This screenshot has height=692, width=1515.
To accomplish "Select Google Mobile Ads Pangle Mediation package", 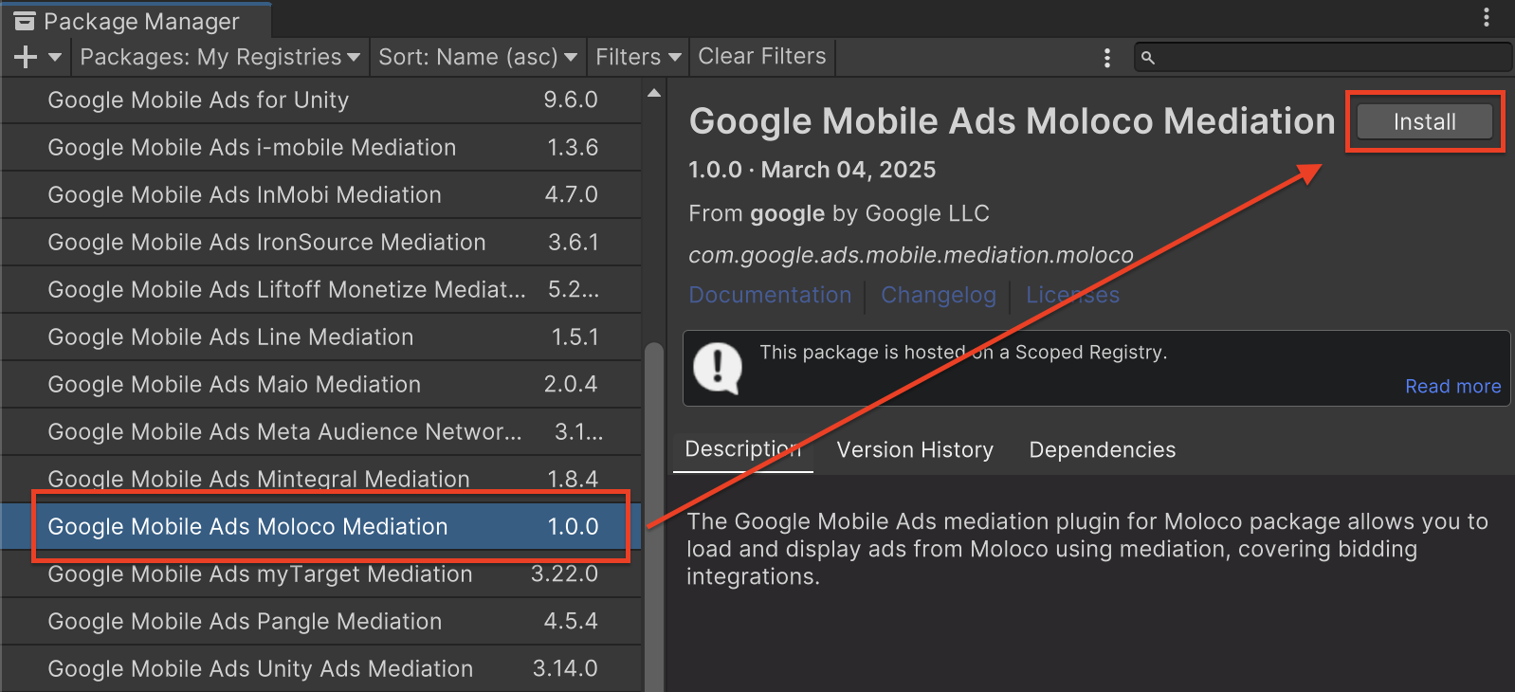I will click(245, 621).
